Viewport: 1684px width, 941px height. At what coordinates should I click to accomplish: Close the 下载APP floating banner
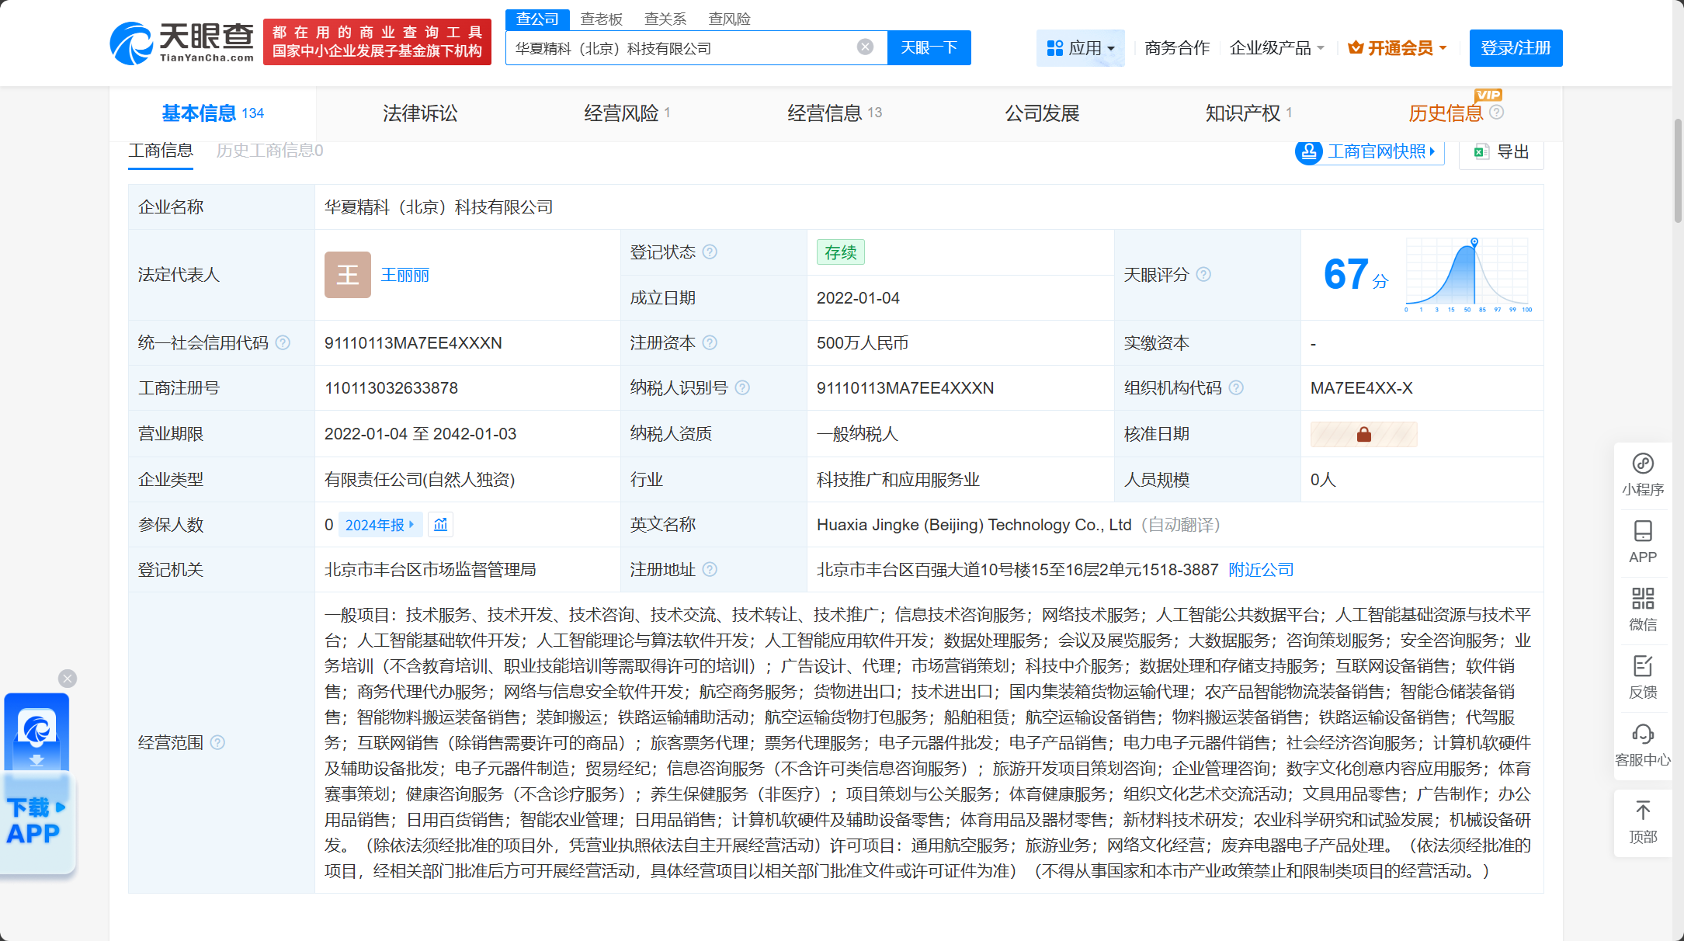pyautogui.click(x=68, y=679)
